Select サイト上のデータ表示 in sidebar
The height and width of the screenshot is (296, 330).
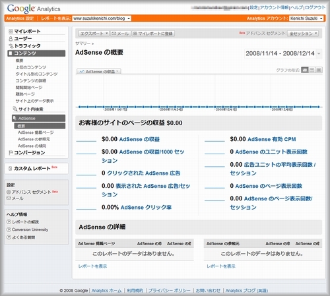point(34,101)
